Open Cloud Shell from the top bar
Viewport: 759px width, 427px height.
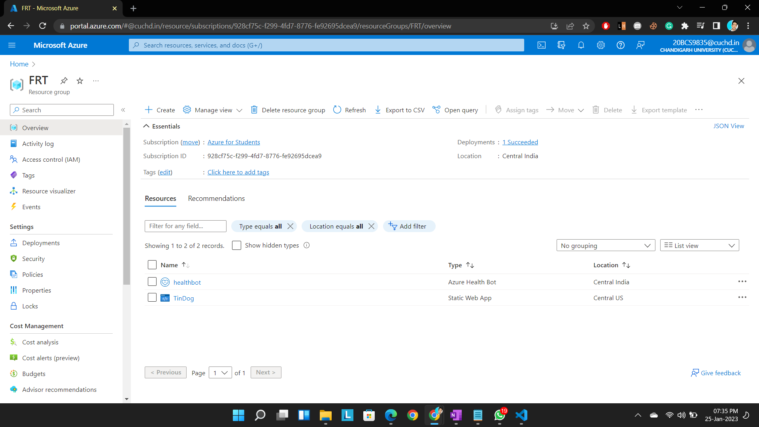tap(542, 45)
